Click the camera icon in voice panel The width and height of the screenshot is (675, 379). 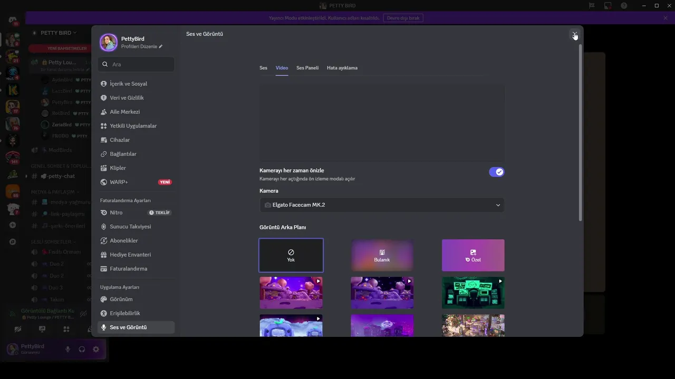pos(18,329)
